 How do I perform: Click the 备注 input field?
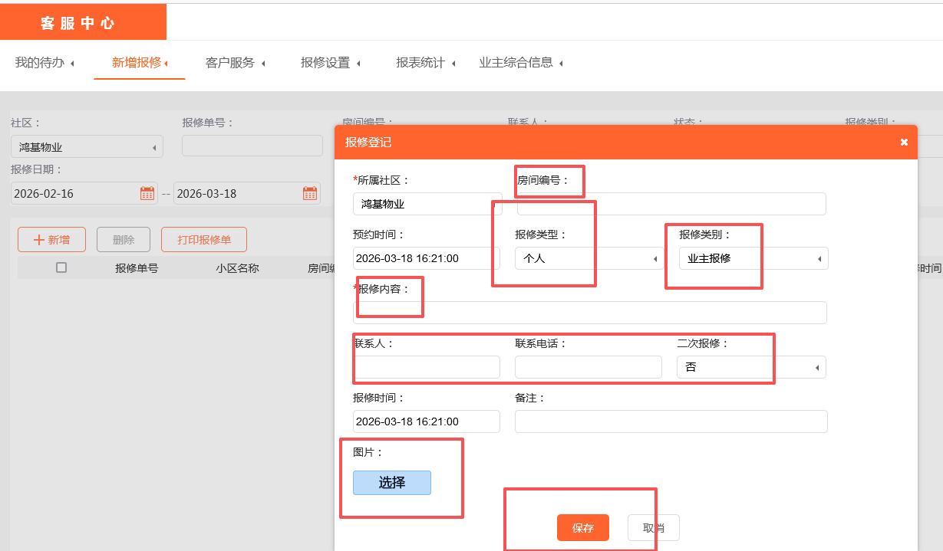tap(671, 421)
